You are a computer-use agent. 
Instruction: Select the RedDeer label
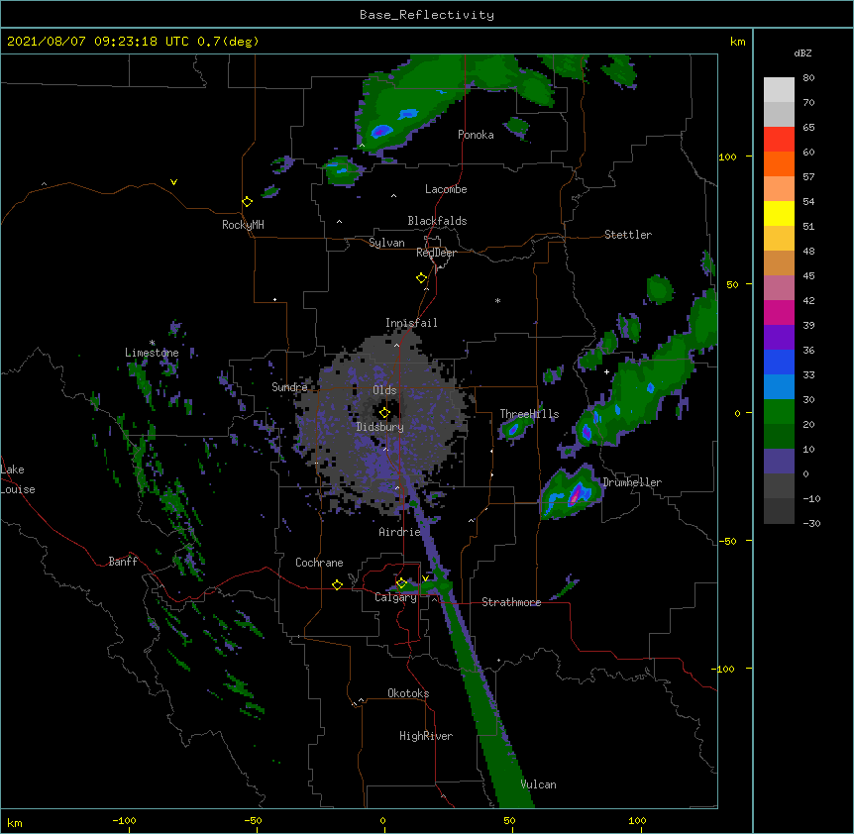(x=436, y=253)
